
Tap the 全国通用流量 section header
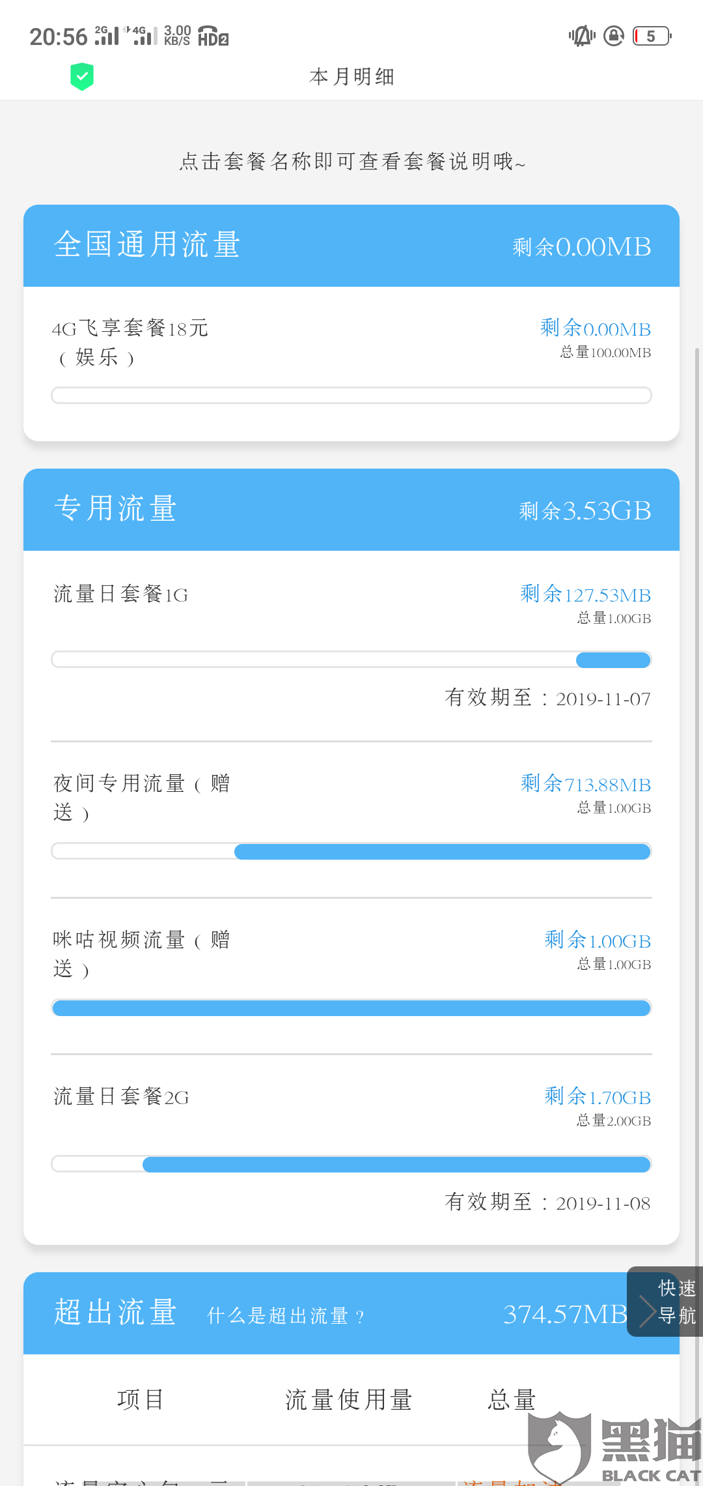pos(147,246)
